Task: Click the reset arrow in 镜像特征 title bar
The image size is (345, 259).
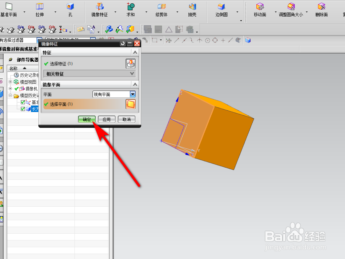Action: click(x=123, y=44)
